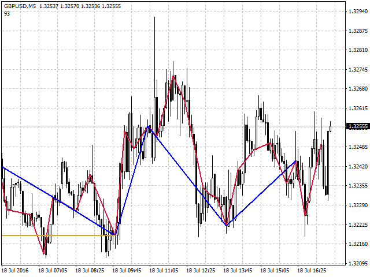Click the 1.32160 price axis label

point(358,244)
